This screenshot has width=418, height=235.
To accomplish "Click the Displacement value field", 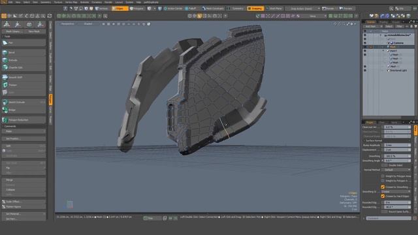I will click(x=397, y=149).
